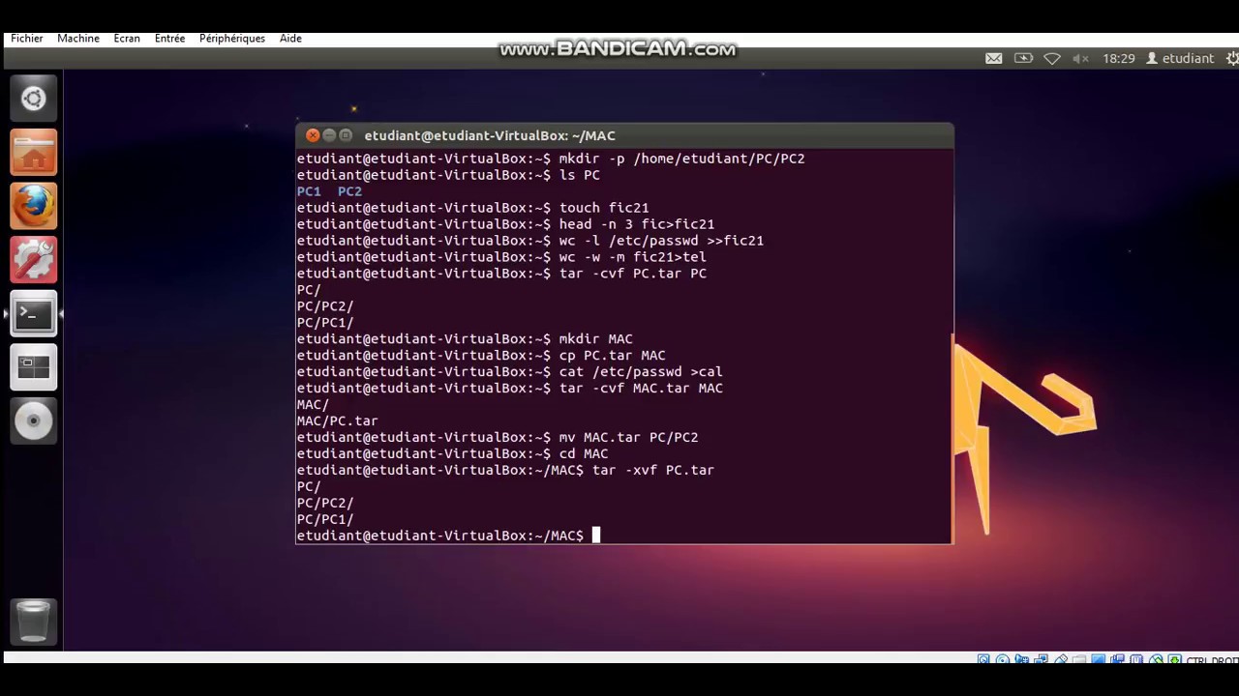Launch Firefox from the launcher
This screenshot has width=1239, height=696.
tap(34, 206)
